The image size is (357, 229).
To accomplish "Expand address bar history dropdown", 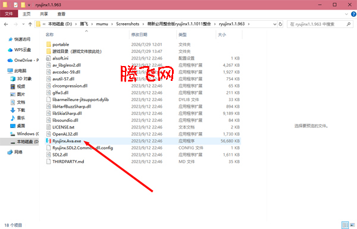I will point(274,24).
